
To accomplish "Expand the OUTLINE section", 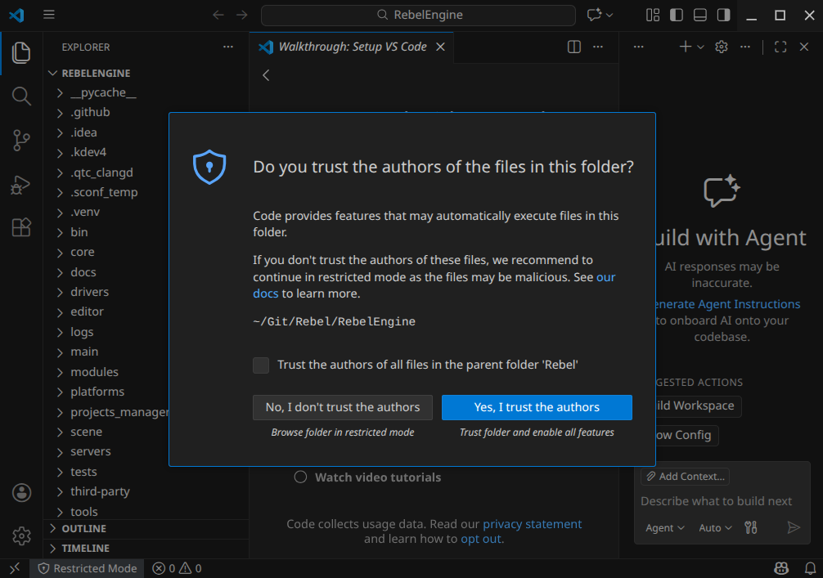I will [x=146, y=529].
